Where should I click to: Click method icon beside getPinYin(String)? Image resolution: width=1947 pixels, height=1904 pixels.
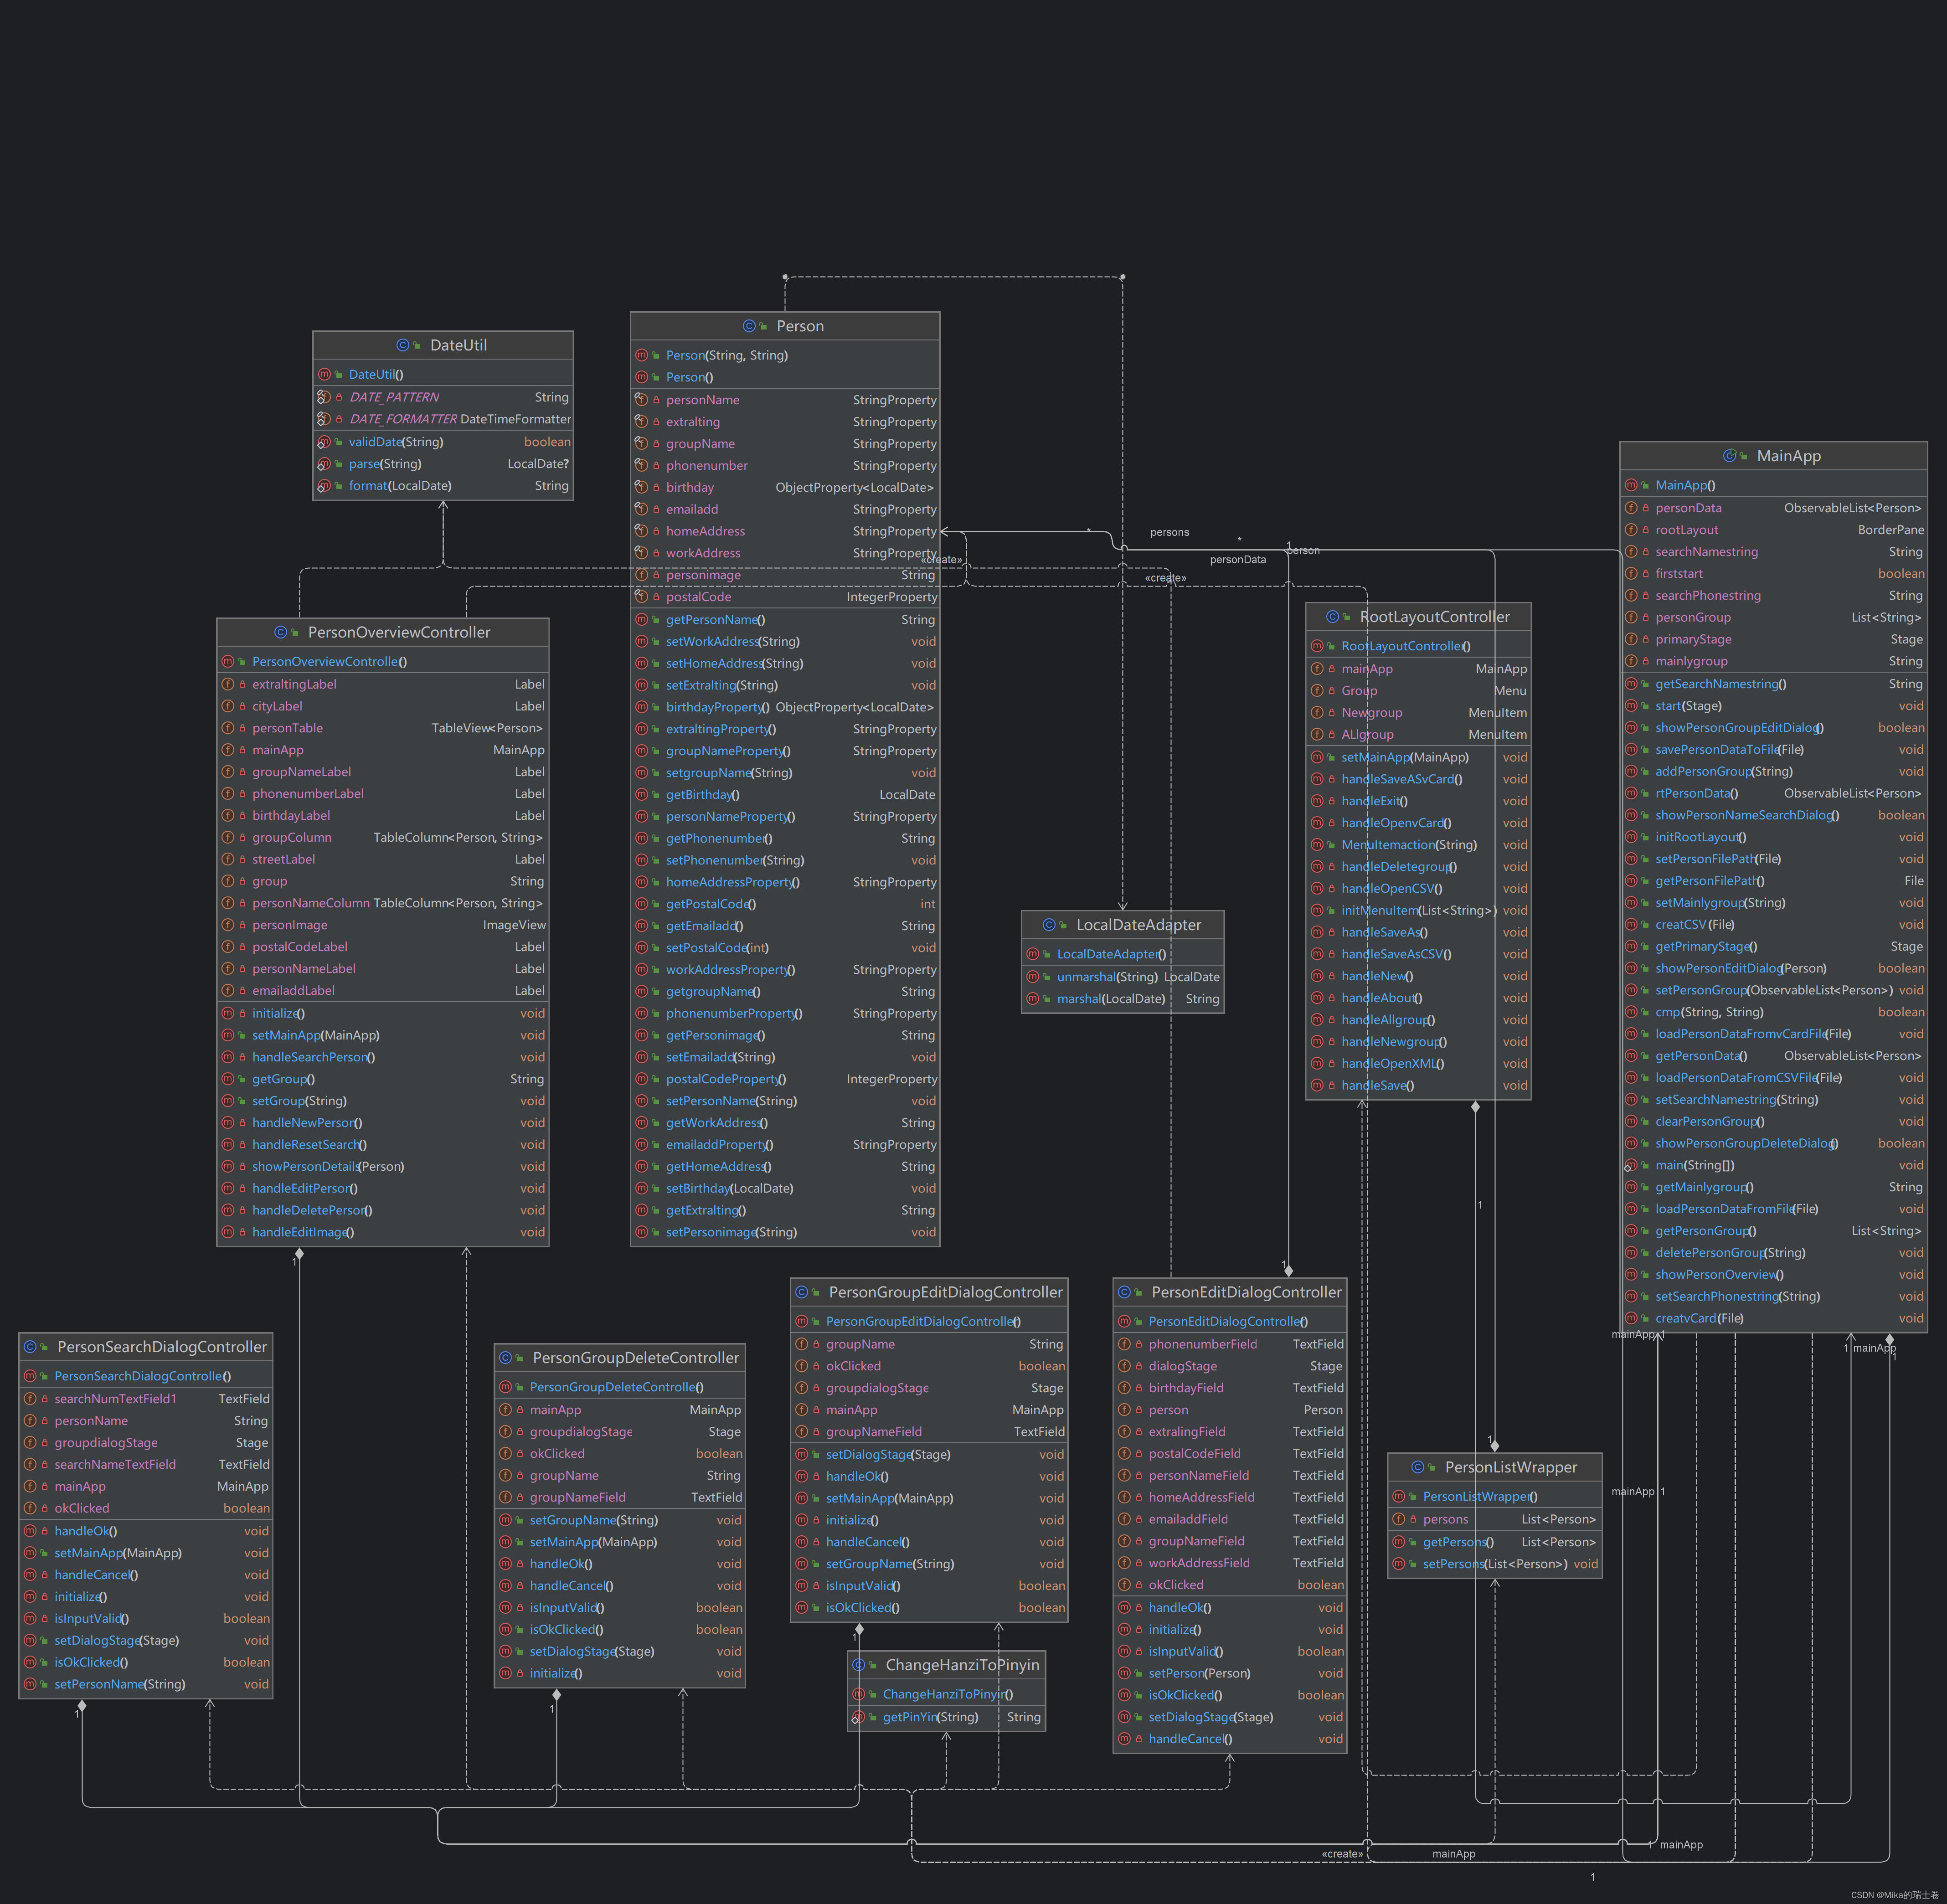pyautogui.click(x=858, y=1717)
